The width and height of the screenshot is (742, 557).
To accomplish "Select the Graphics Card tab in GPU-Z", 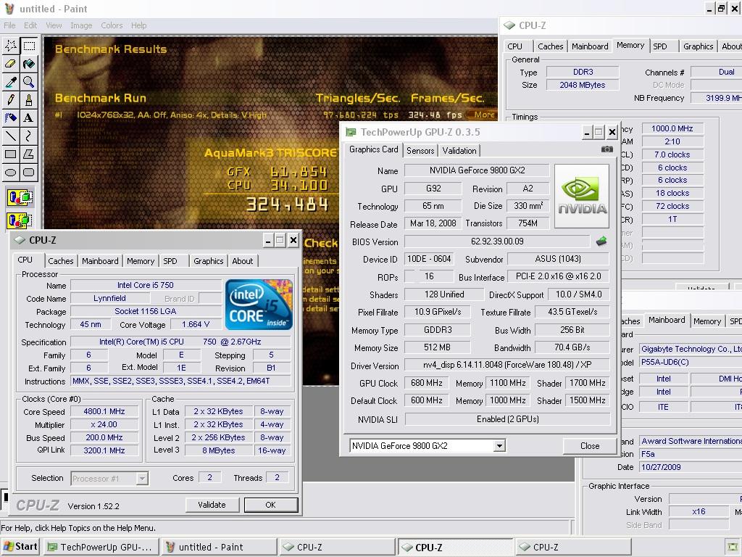I will (x=373, y=149).
